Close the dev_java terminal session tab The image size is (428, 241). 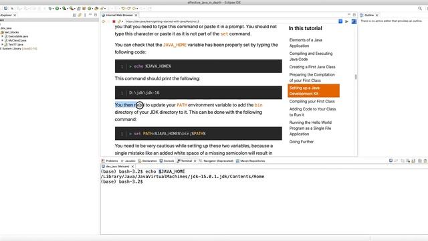[132, 167]
